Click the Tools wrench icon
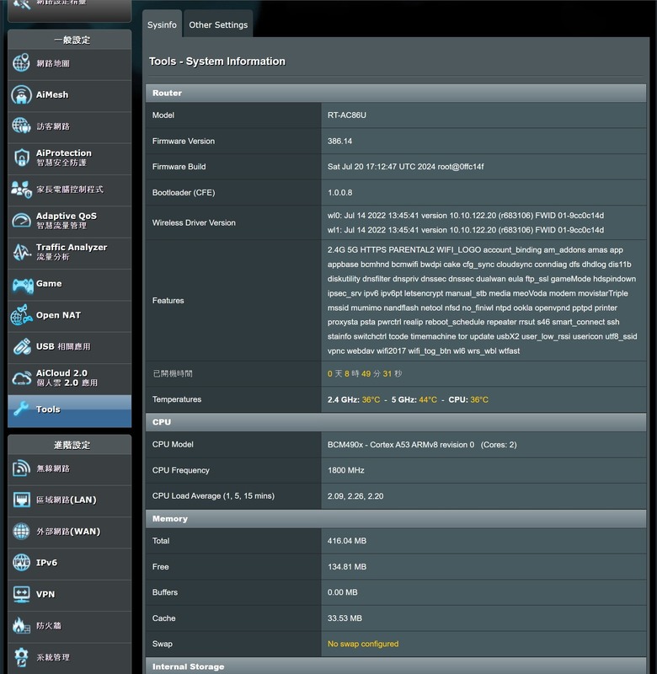657x674 pixels. pyautogui.click(x=21, y=409)
